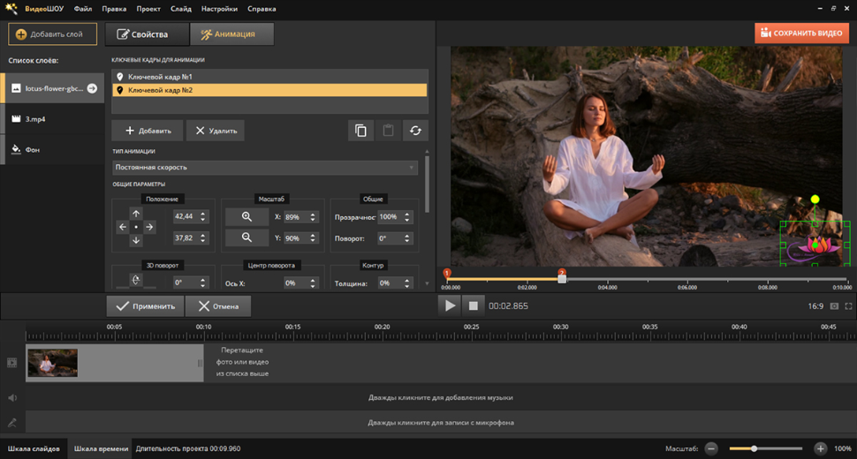857x459 pixels.
Task: Click the zoom in magnifier icon
Action: point(246,216)
